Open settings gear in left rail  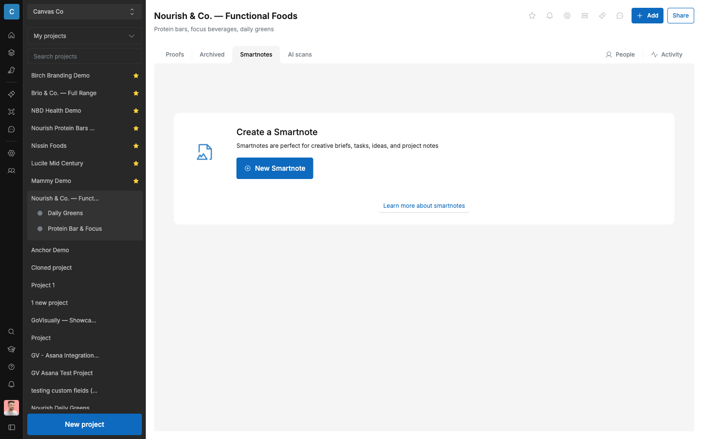pos(11,153)
